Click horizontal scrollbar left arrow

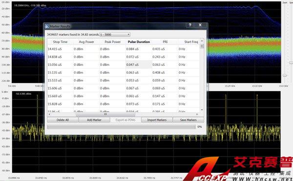pos(49,114)
